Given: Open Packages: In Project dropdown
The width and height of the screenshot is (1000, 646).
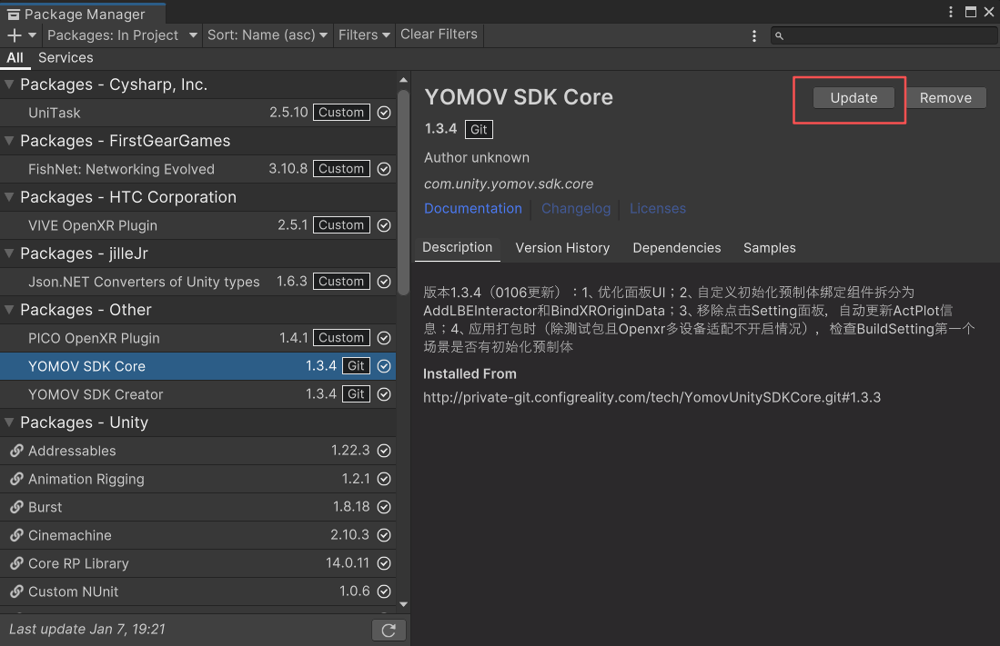Looking at the screenshot, I should click(x=122, y=35).
